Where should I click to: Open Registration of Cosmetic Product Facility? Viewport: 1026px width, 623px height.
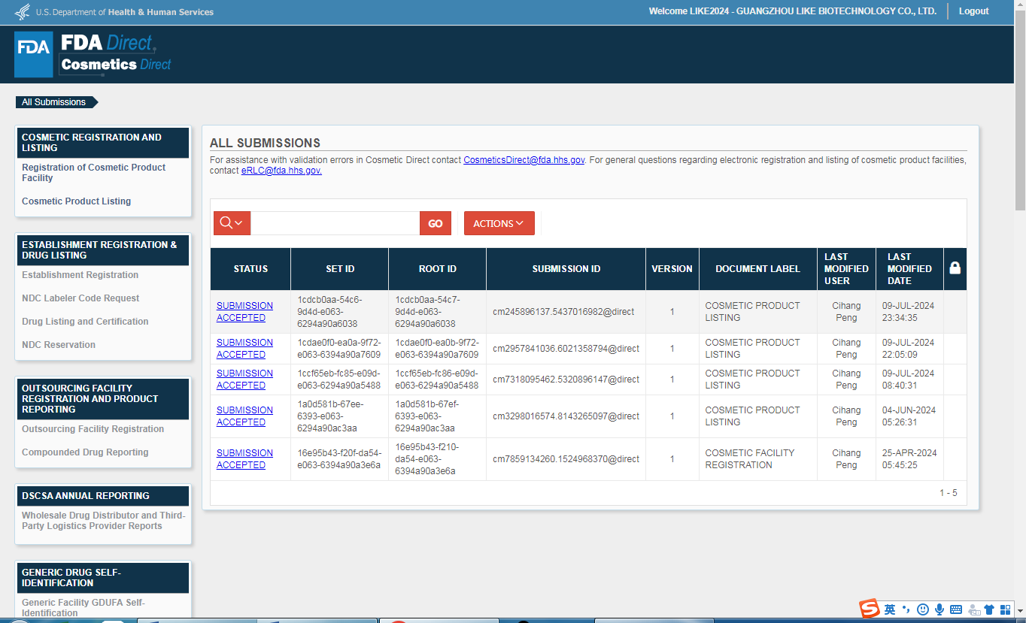click(x=93, y=173)
